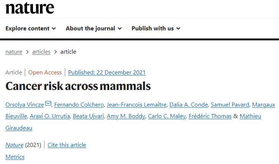Viewport: 279px width, 164px height.
Task: Open author Orsolya Vincze's details
Action: click(x=25, y=105)
